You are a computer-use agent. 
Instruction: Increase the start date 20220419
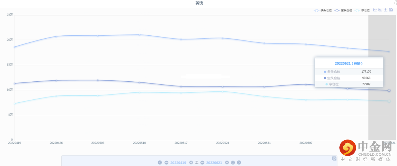(x=191, y=162)
